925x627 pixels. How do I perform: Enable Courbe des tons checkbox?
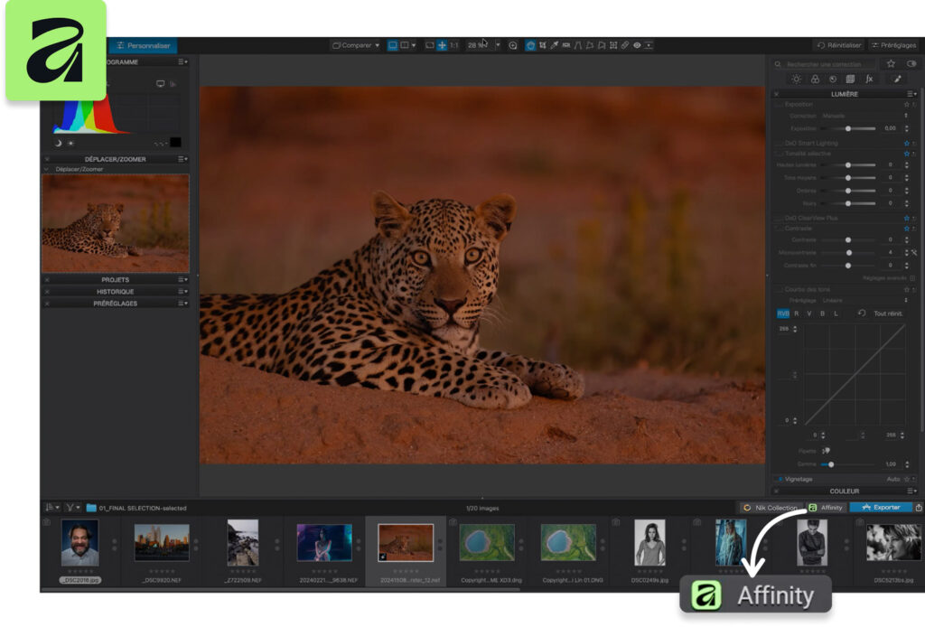780,290
